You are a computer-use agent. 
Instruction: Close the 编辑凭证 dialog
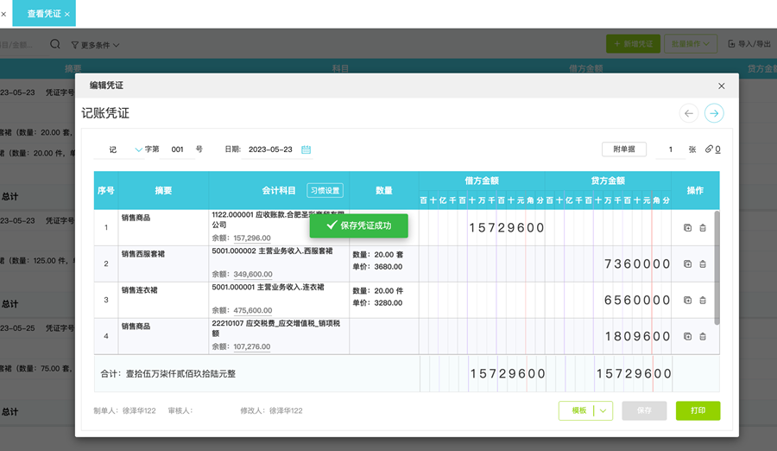click(x=722, y=86)
